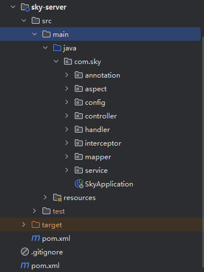Expand the target directory
This screenshot has width=204, height=272.
(x=24, y=224)
